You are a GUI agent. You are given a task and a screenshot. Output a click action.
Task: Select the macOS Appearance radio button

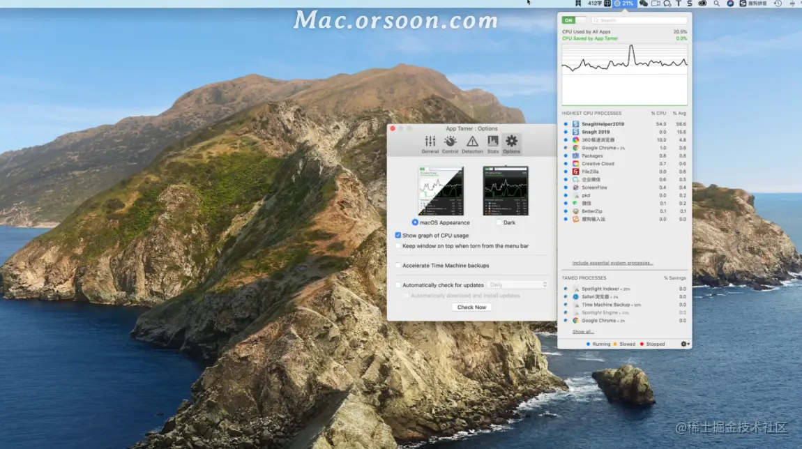(415, 222)
